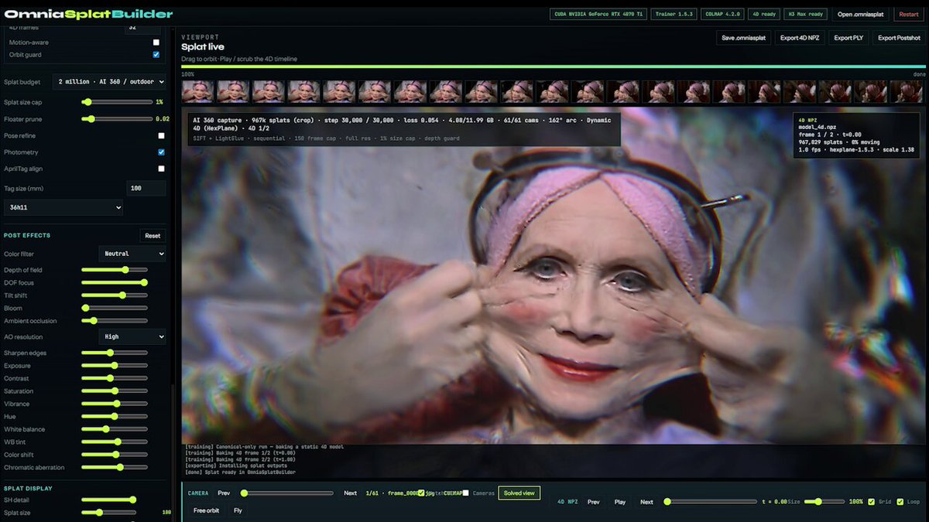
Task: Disable the Photometry checkbox
Action: point(161,152)
